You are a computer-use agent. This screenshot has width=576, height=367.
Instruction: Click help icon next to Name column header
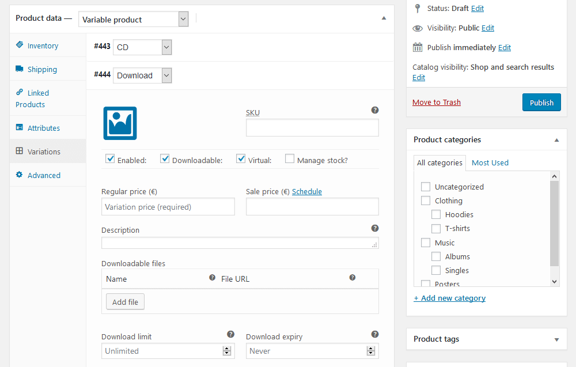pyautogui.click(x=212, y=278)
